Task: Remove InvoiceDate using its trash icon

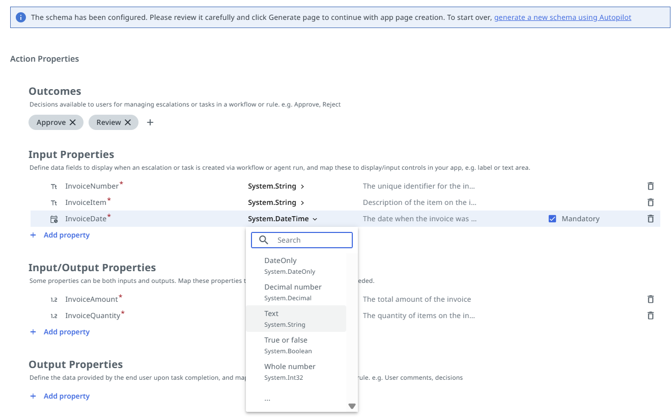Action: pyautogui.click(x=650, y=219)
